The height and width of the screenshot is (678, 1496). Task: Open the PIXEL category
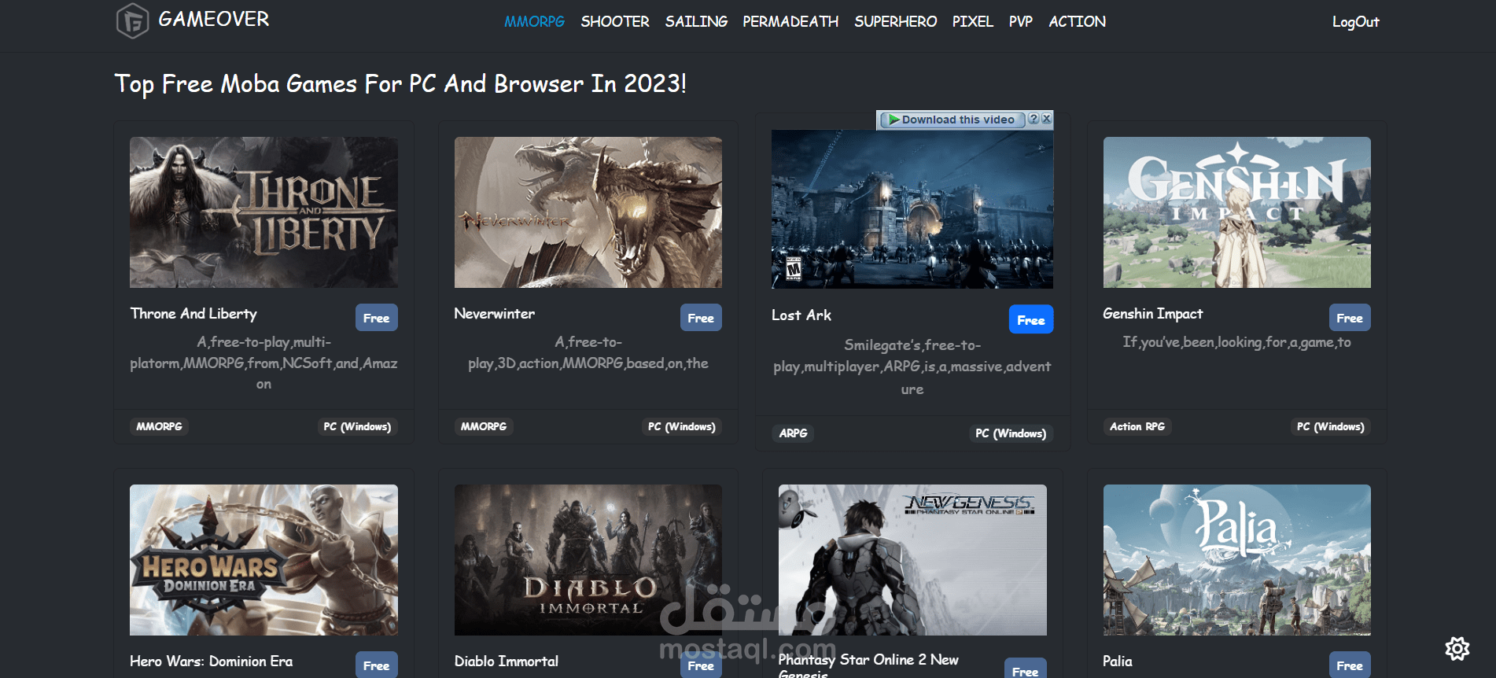point(973,21)
